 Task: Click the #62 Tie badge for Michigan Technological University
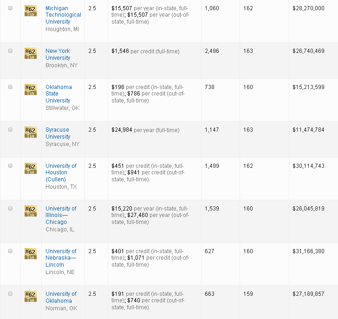coord(30,11)
